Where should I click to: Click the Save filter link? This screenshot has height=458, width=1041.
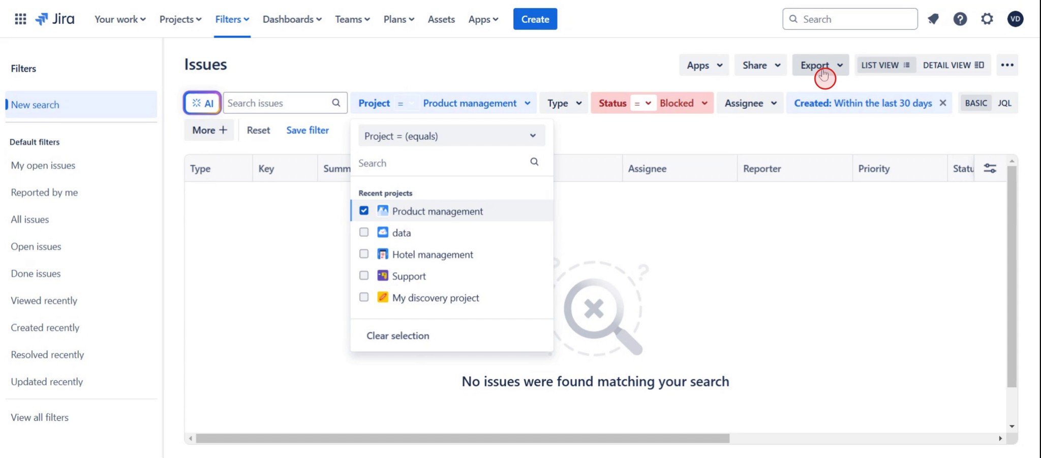[x=308, y=130]
